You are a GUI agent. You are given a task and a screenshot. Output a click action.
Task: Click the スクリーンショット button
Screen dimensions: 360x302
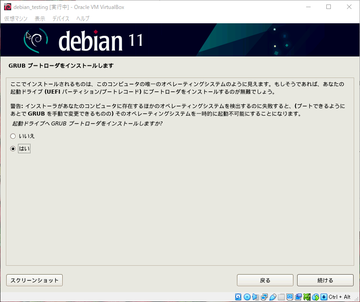point(35,280)
